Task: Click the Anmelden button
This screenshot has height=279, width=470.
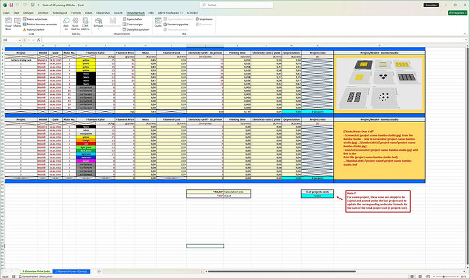Action: [432, 5]
